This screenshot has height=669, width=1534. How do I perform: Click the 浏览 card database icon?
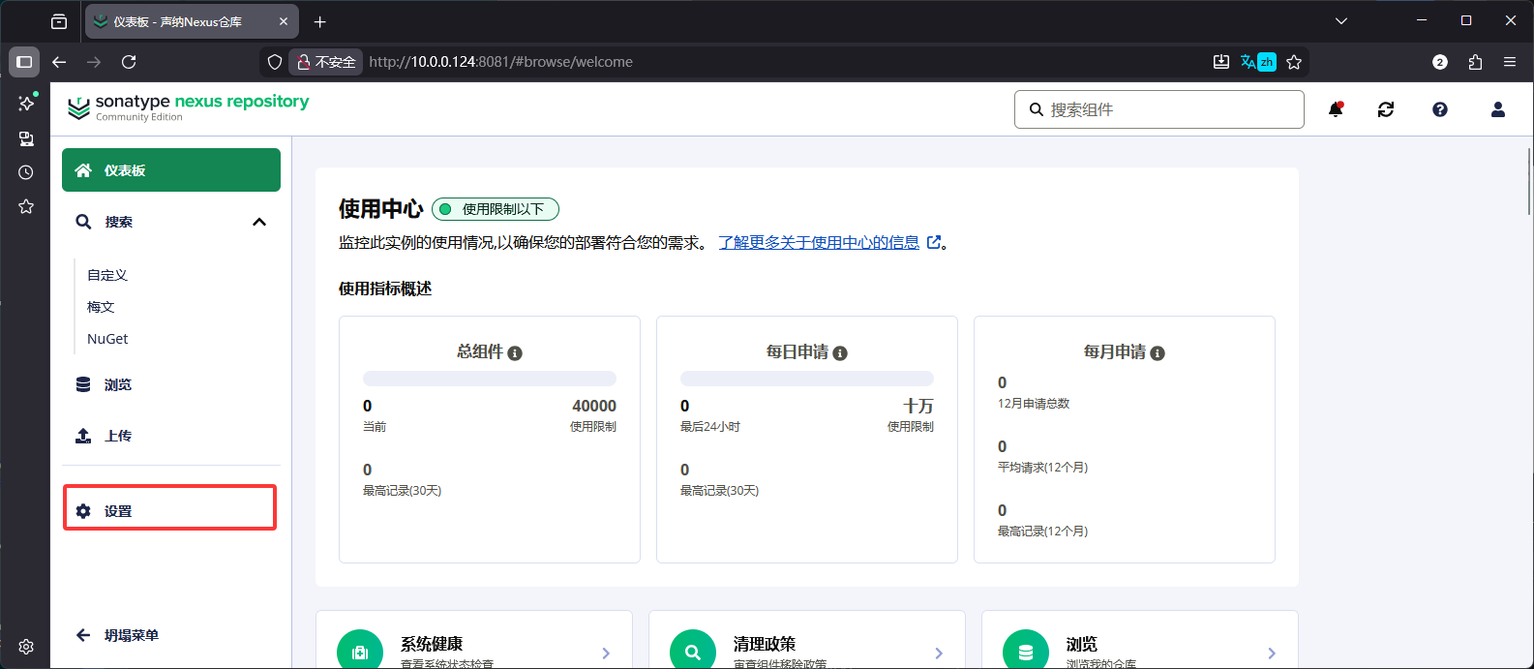point(1026,652)
